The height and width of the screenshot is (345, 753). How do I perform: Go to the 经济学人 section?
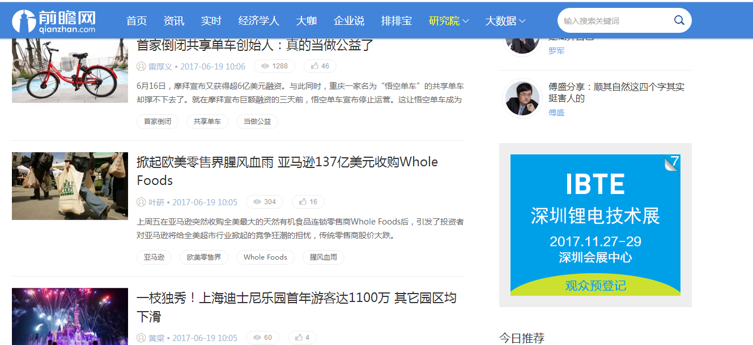(x=258, y=21)
